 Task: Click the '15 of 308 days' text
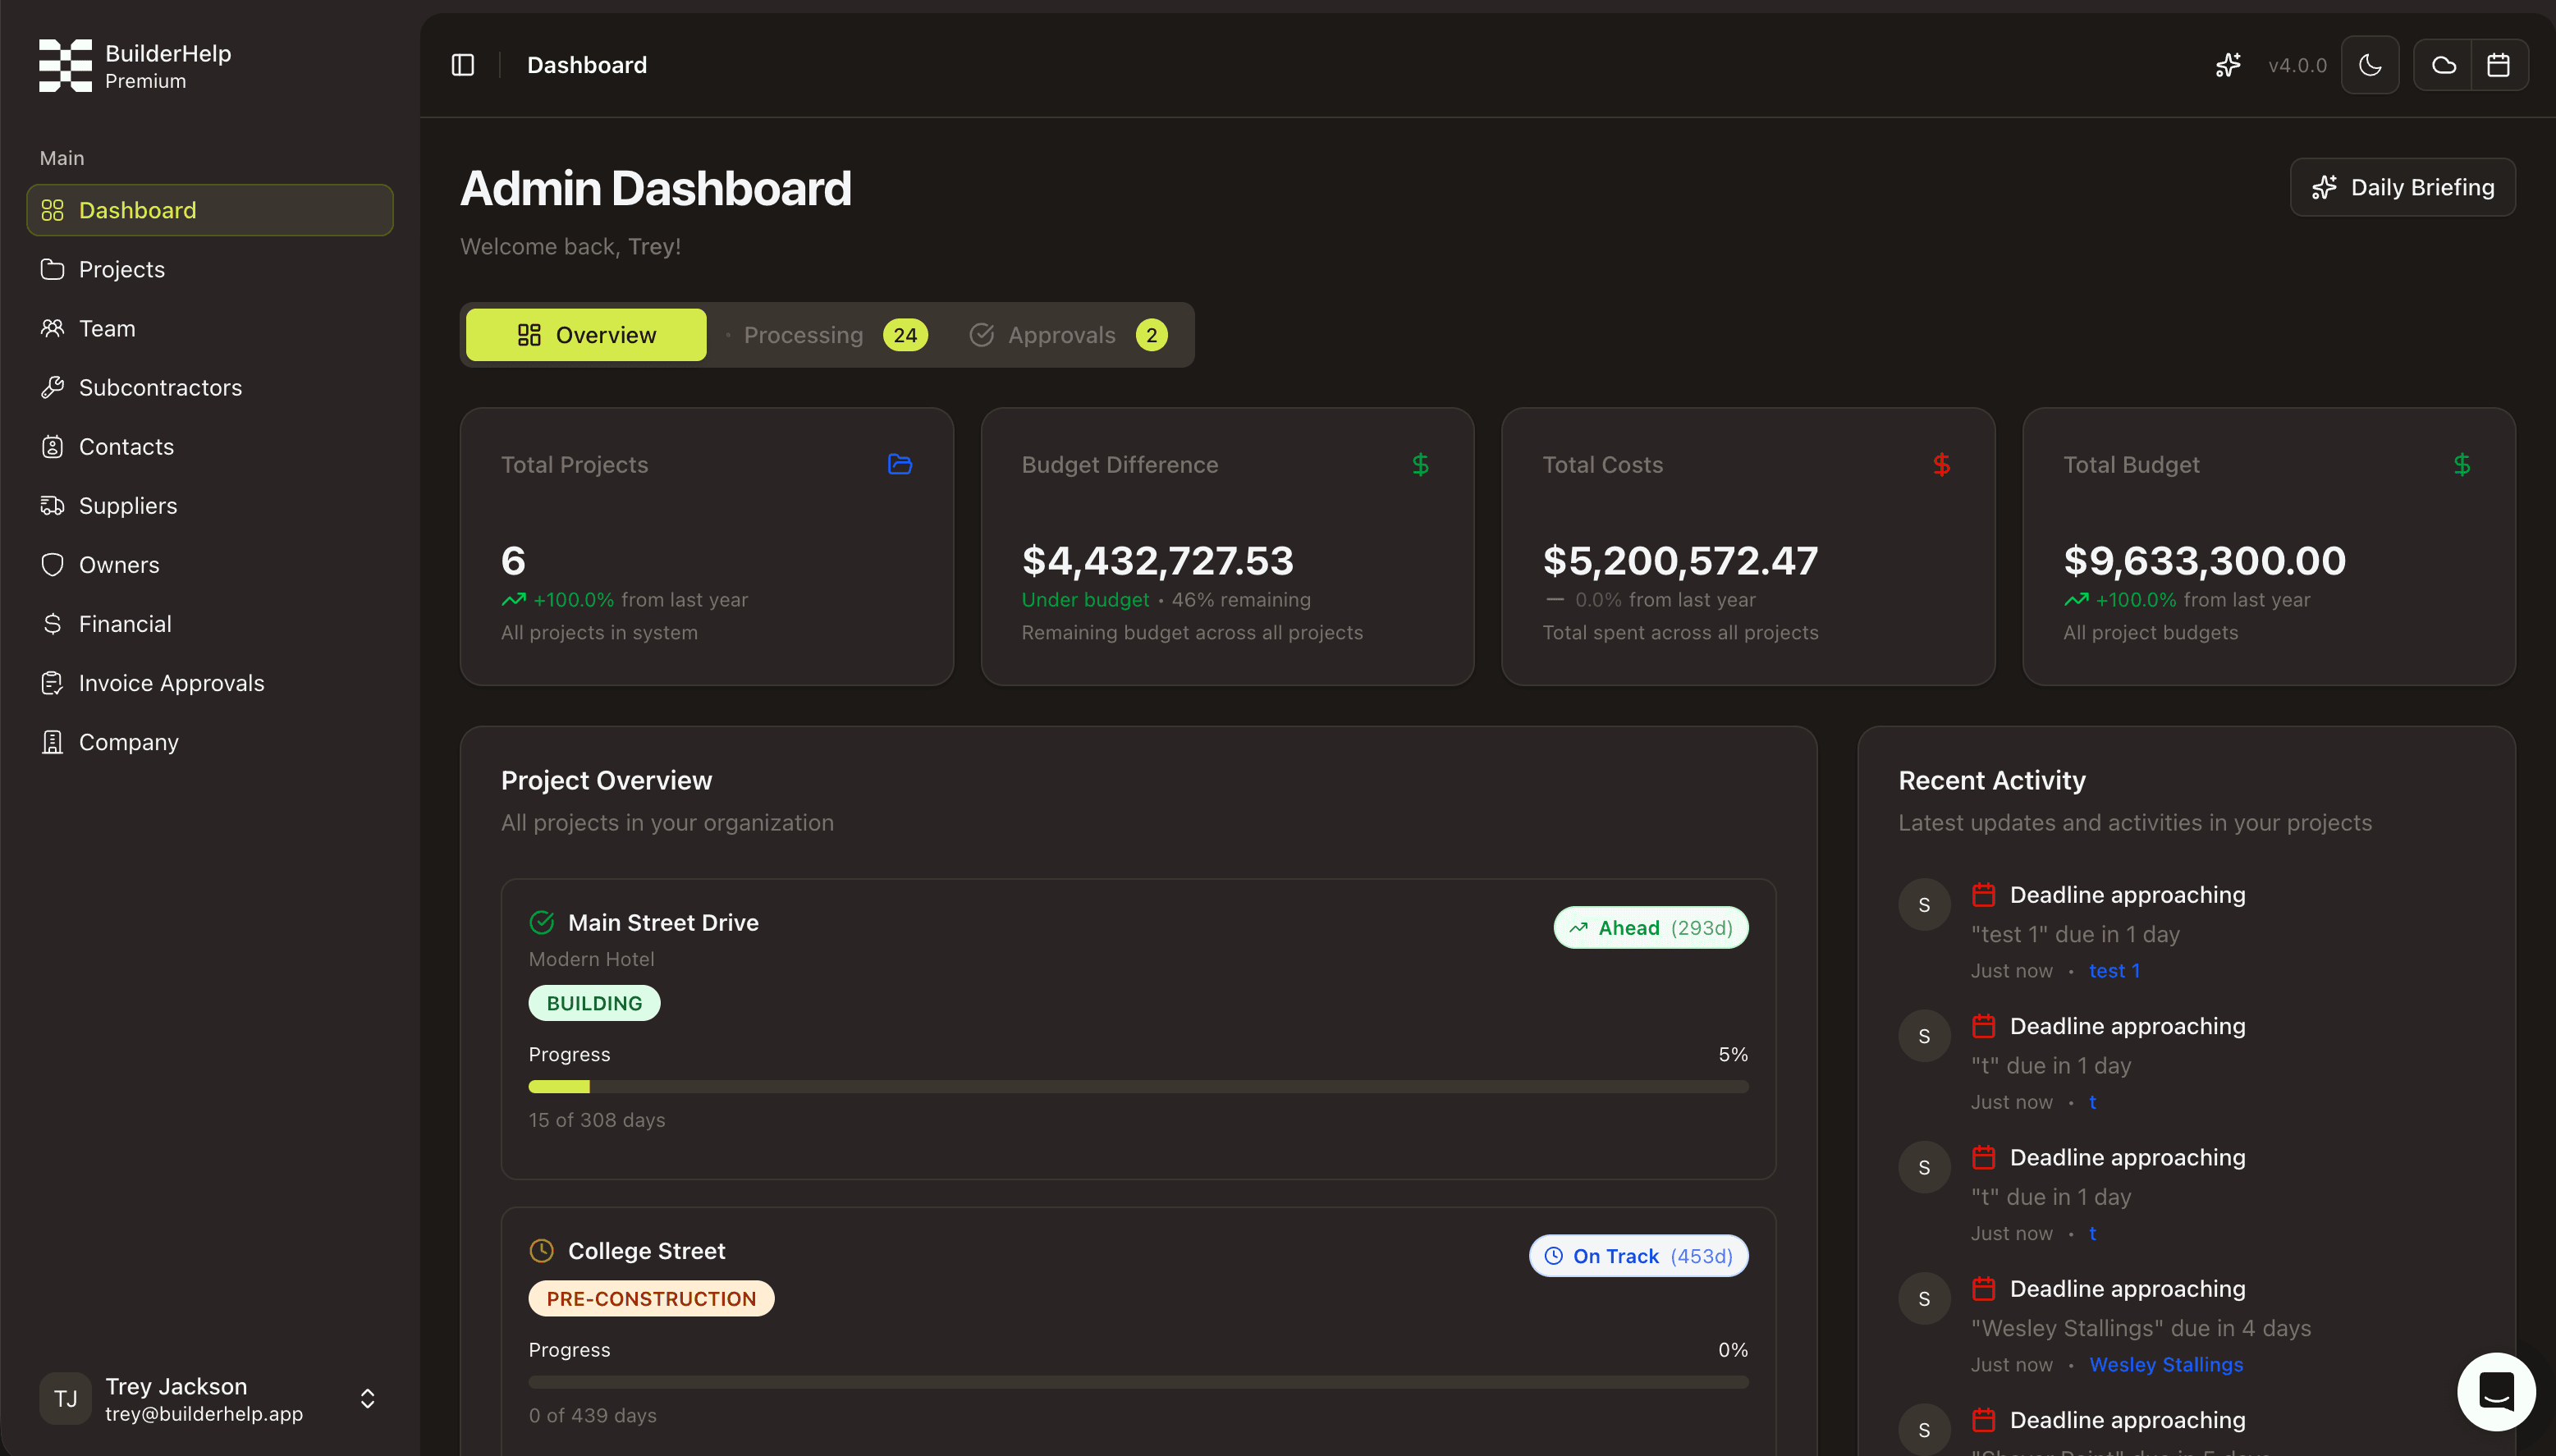(x=597, y=1120)
